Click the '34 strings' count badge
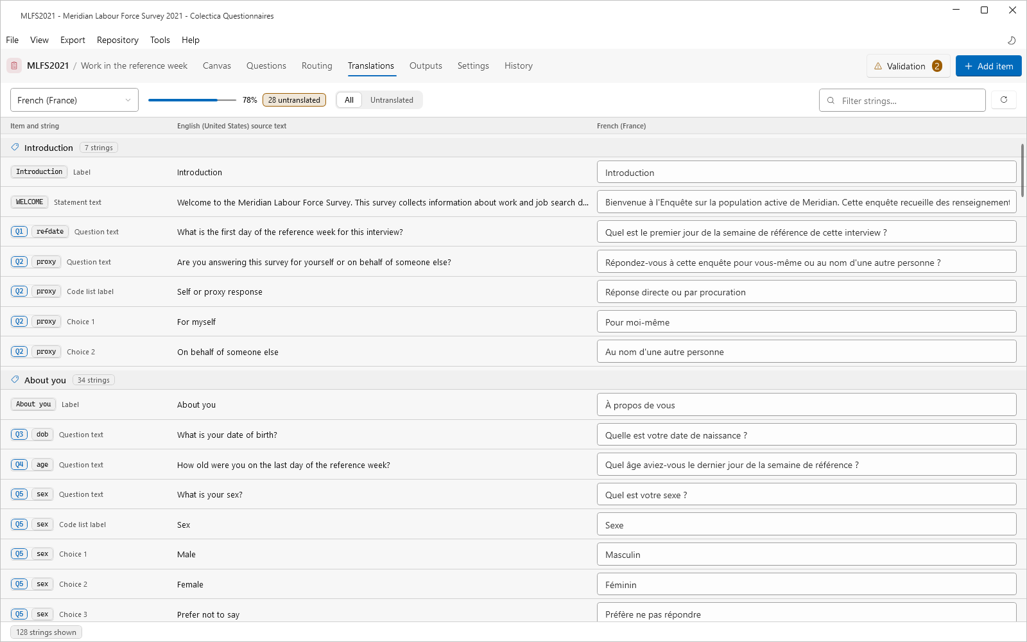Image resolution: width=1027 pixels, height=642 pixels. [x=94, y=380]
